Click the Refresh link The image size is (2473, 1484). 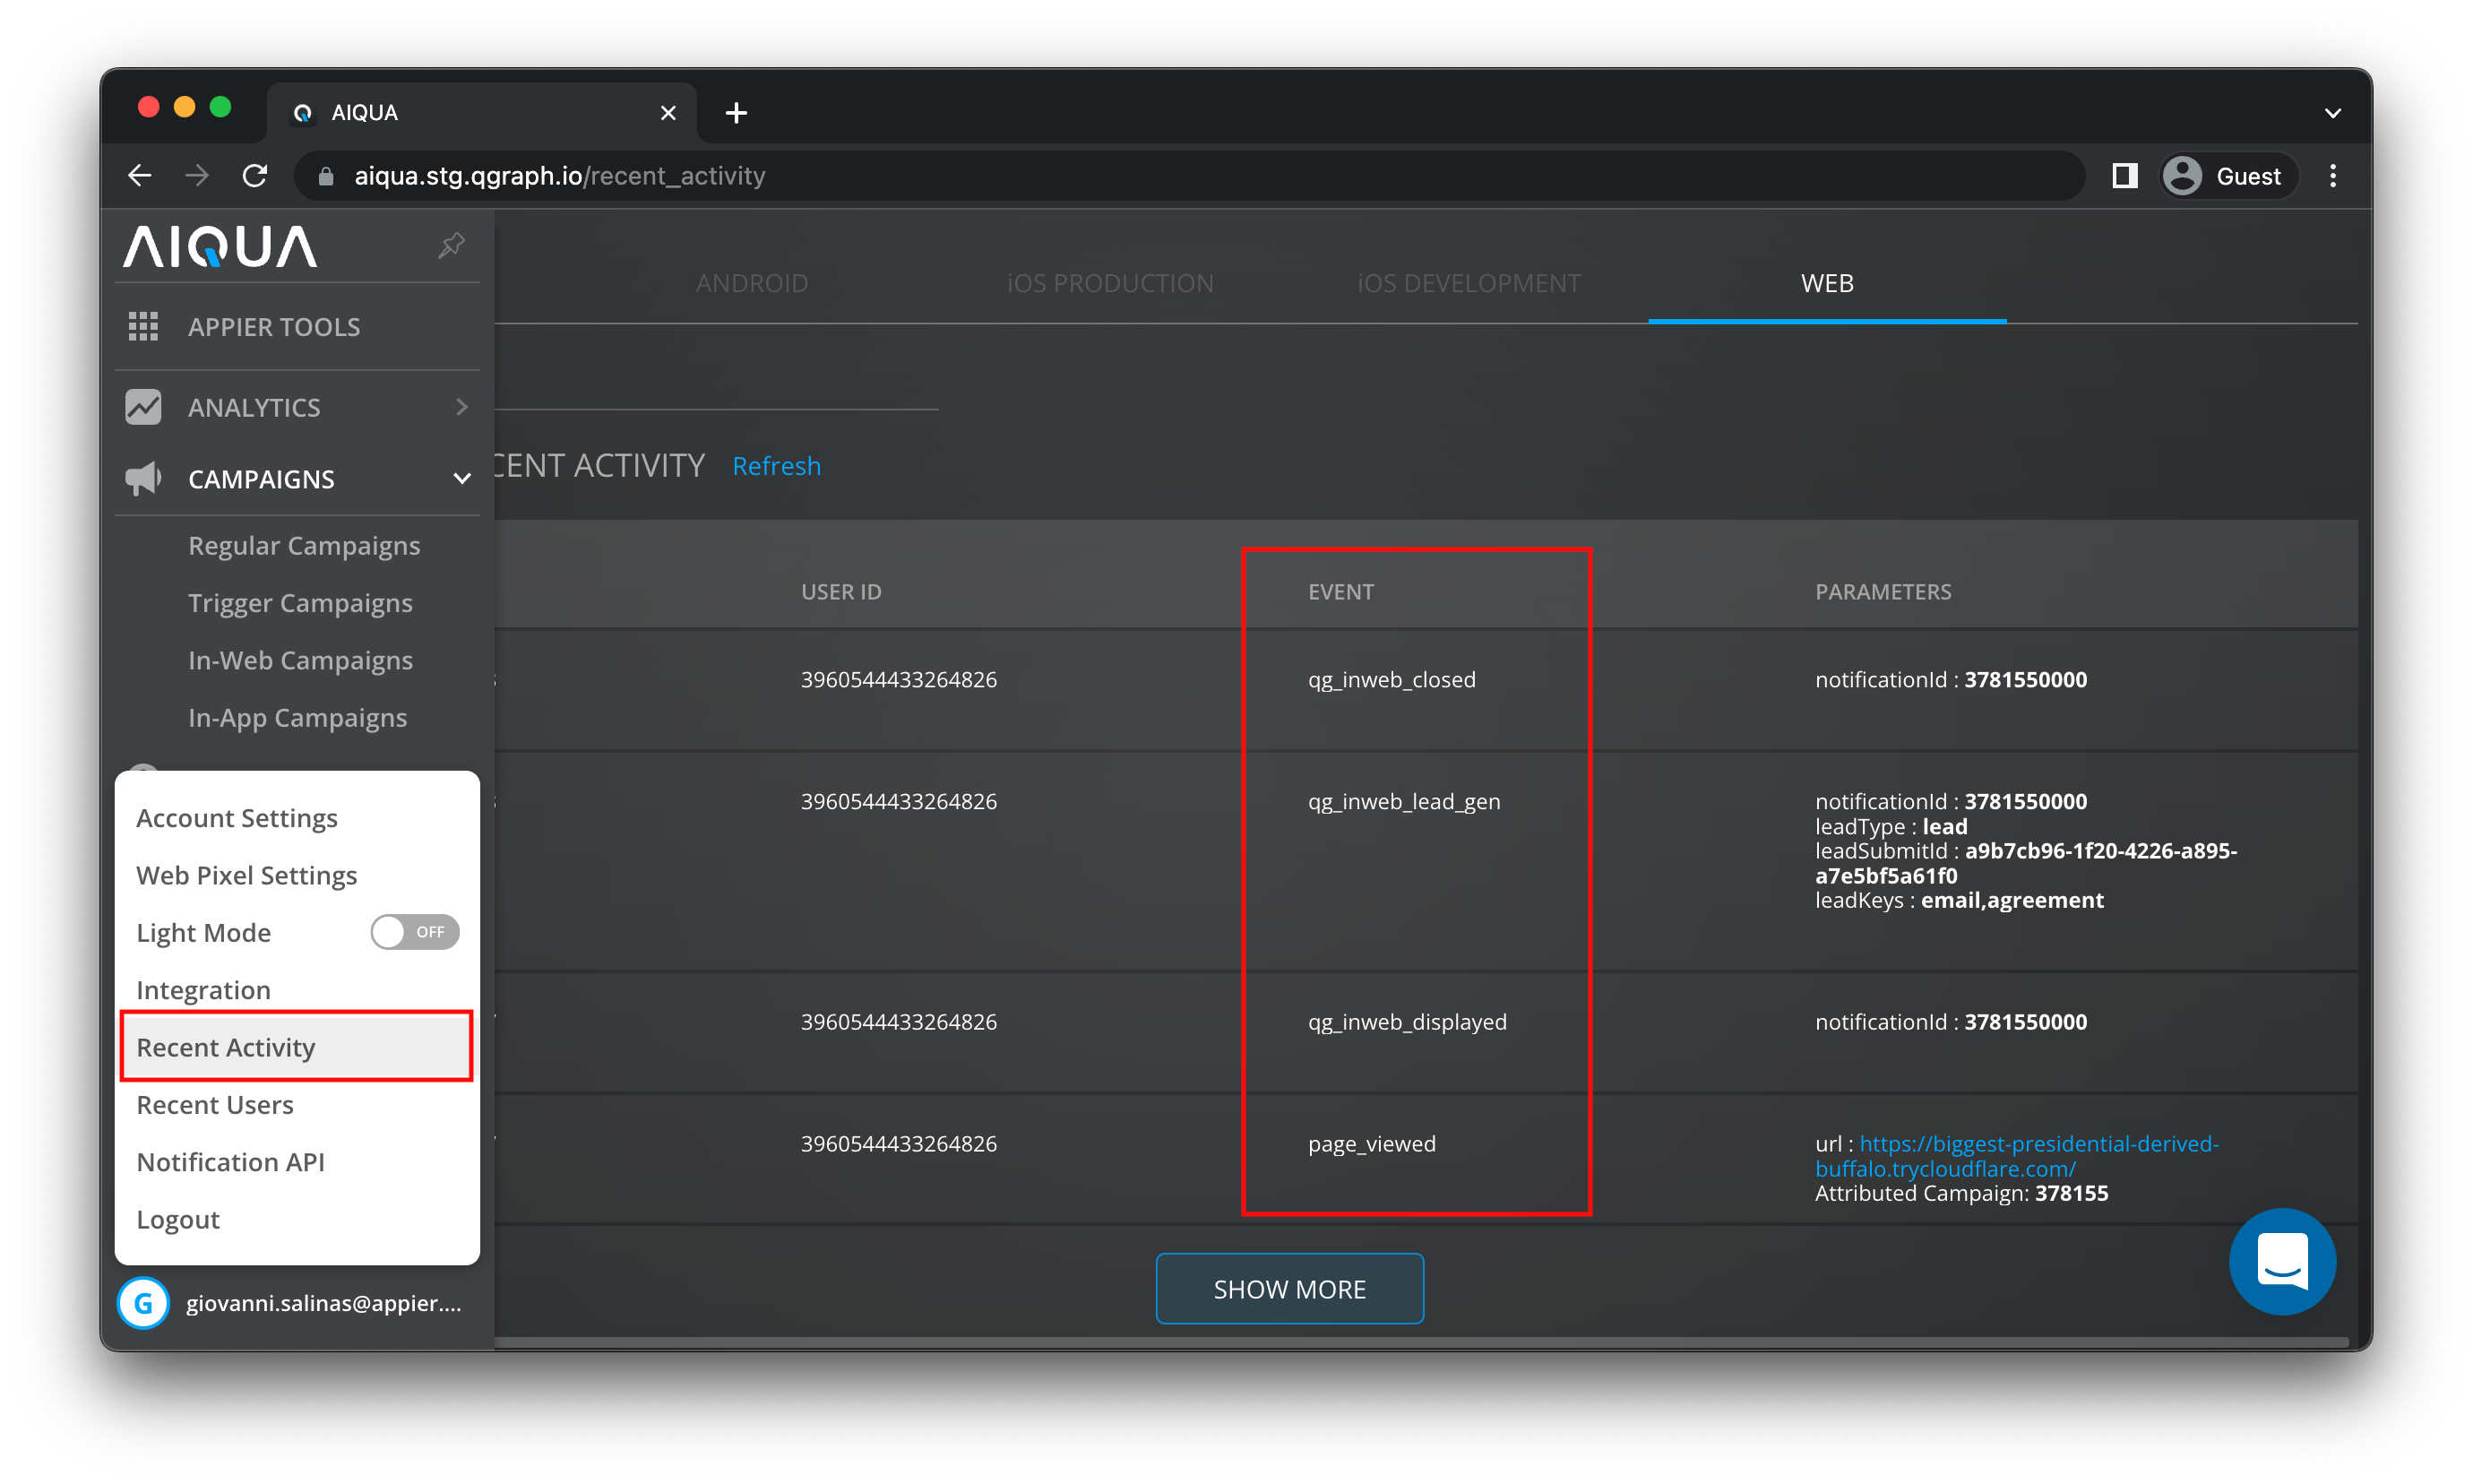coord(776,466)
